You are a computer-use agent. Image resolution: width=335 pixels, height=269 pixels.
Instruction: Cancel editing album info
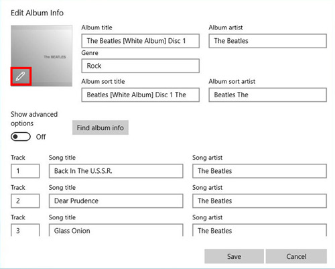point(296,256)
